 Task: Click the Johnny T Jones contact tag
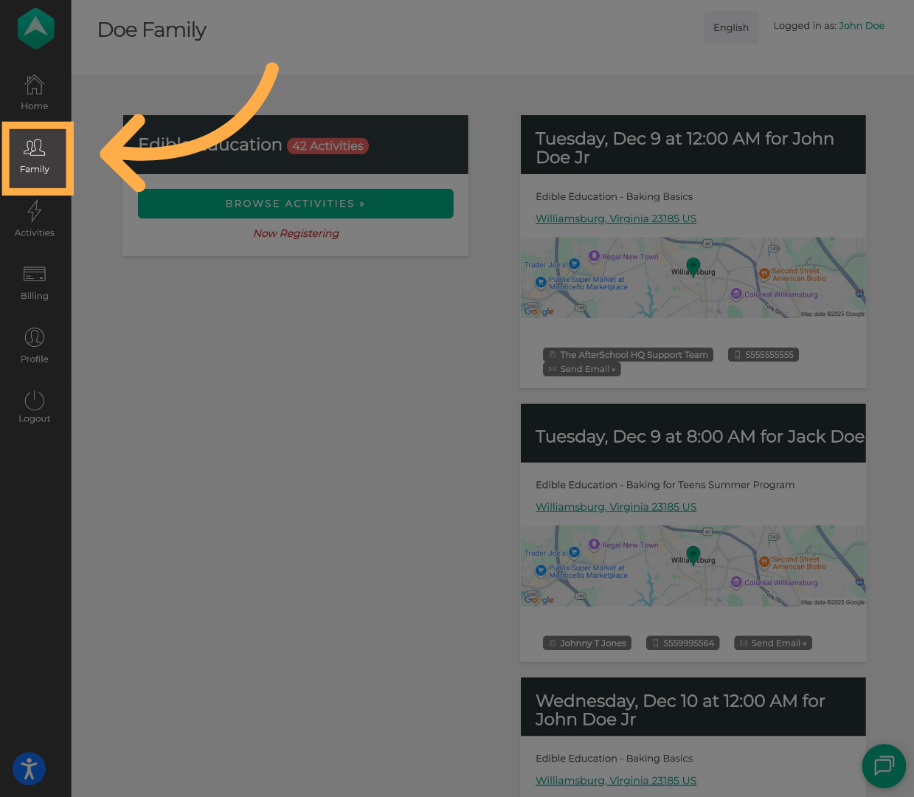[x=587, y=644]
